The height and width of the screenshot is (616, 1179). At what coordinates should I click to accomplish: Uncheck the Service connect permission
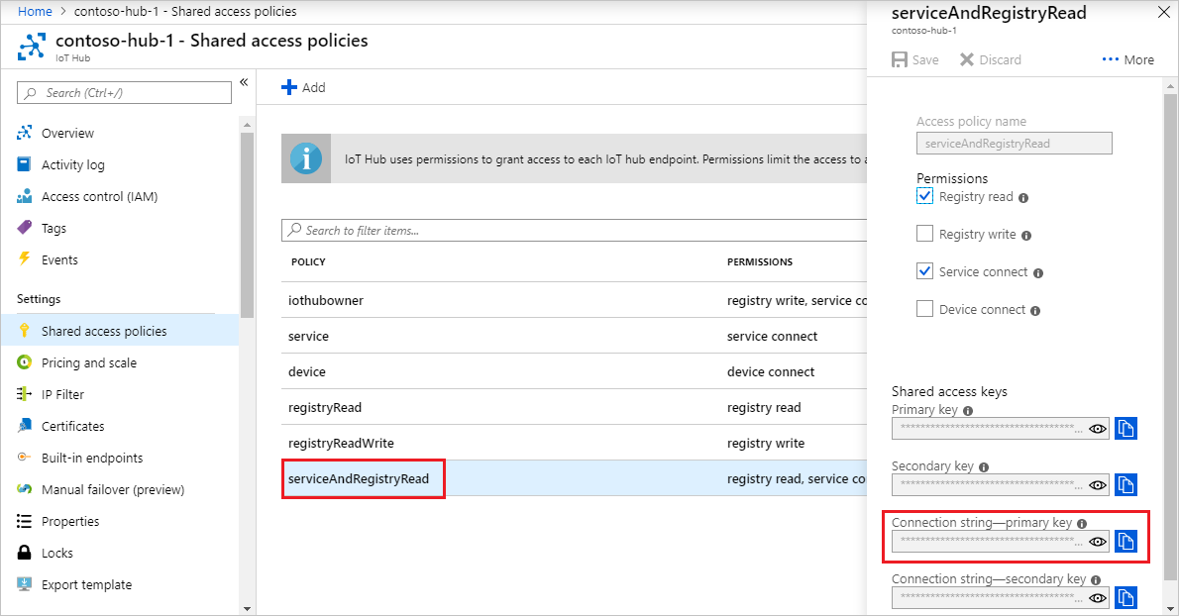tap(924, 271)
